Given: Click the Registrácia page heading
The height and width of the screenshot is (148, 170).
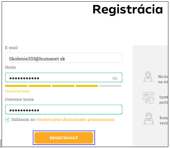Looking at the screenshot, I should click(128, 9).
